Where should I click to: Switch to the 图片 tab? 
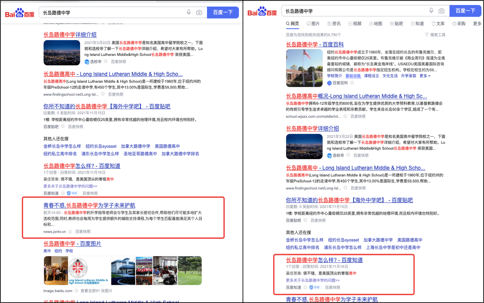[x=313, y=24]
